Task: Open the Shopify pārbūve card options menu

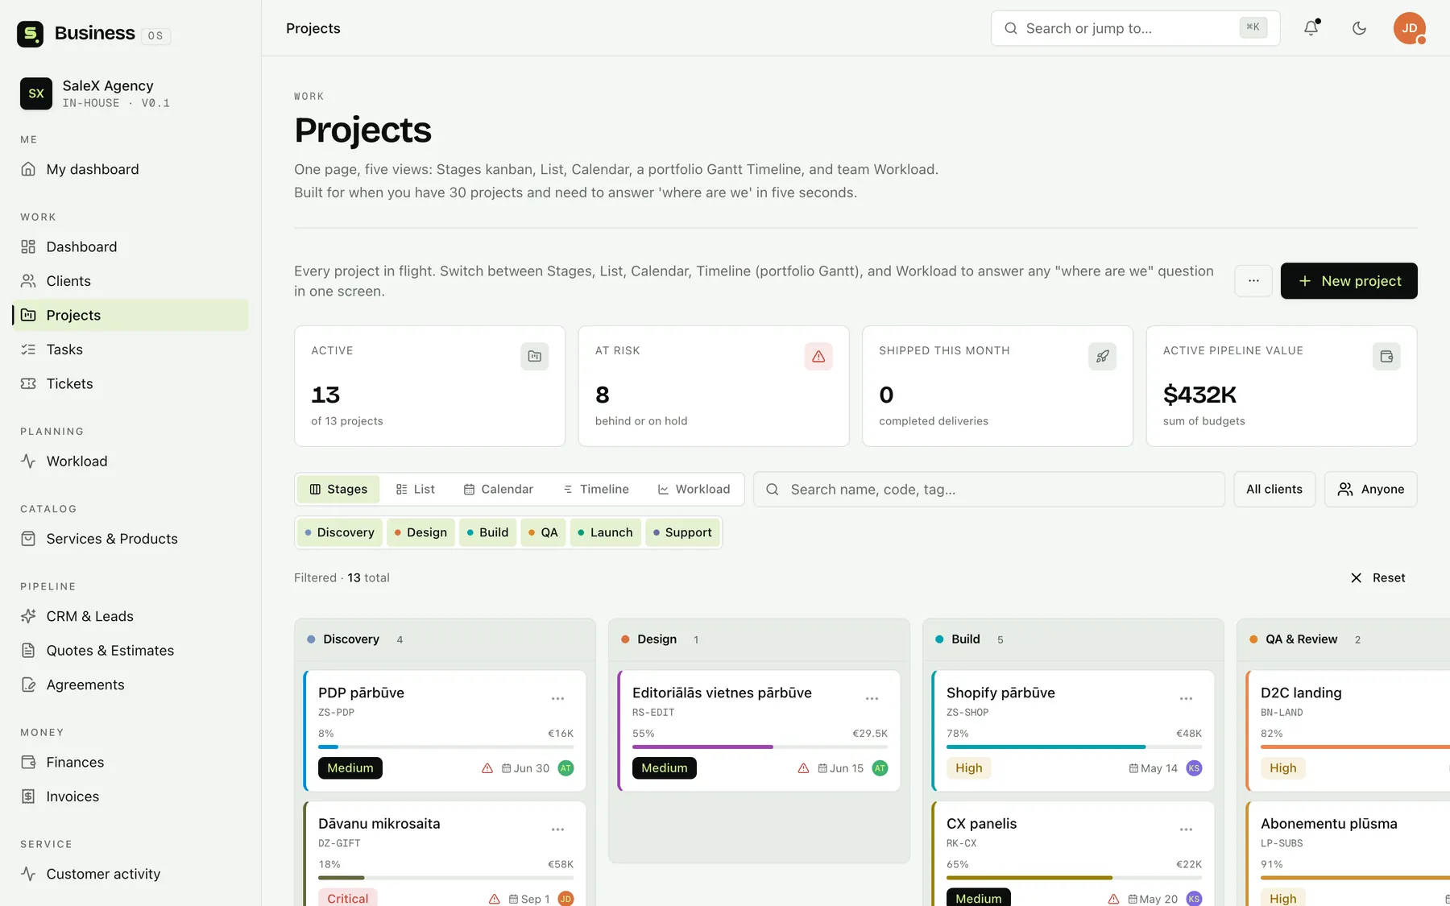Action: click(1186, 698)
